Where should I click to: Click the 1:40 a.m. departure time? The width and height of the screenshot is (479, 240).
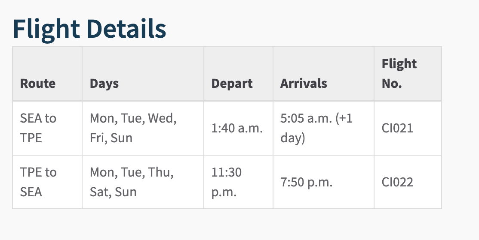(x=237, y=128)
